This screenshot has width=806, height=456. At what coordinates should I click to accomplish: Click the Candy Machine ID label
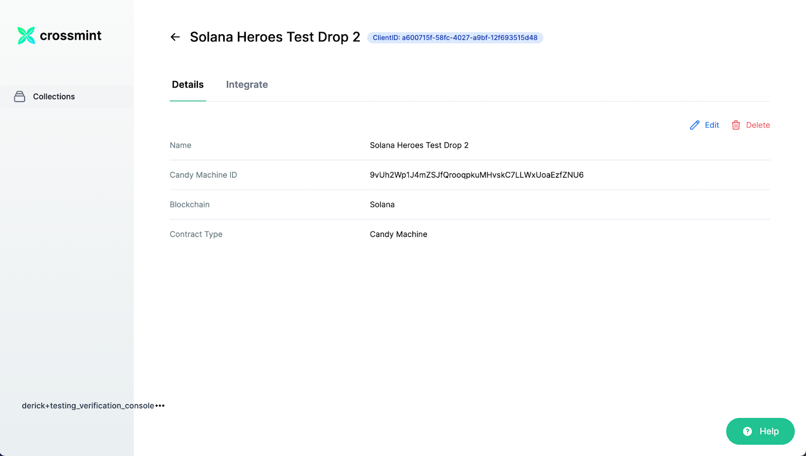click(x=204, y=175)
